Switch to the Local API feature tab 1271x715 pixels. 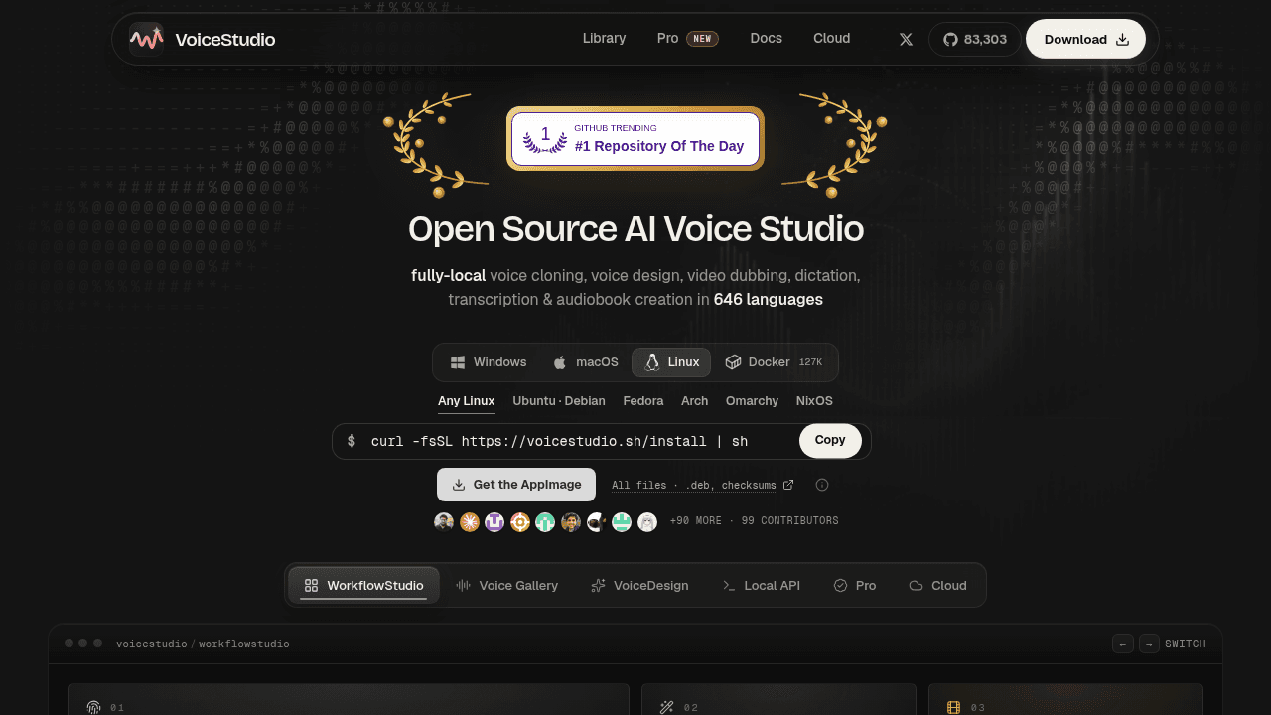(761, 585)
